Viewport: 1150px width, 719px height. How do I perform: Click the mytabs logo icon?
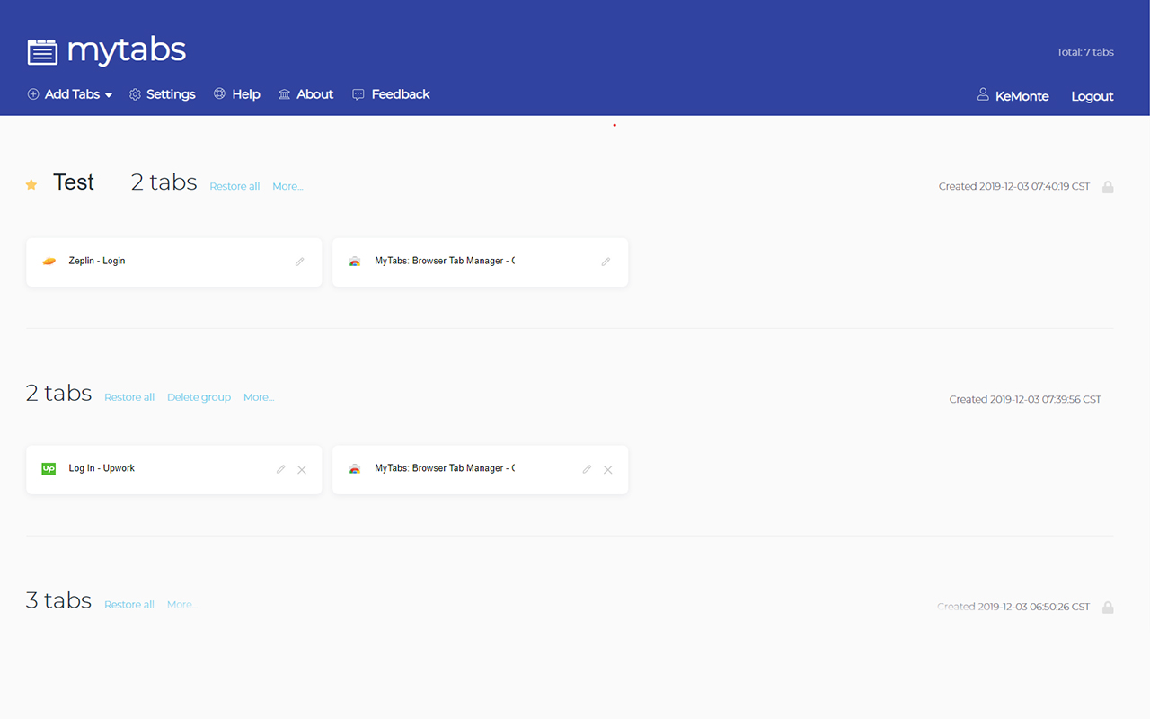click(42, 51)
